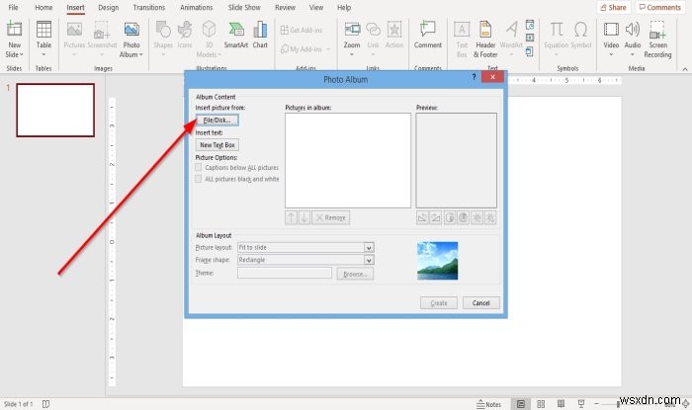Collapse the ribbon with chevron arrow
Image resolution: width=692 pixels, height=410 pixels.
[685, 69]
